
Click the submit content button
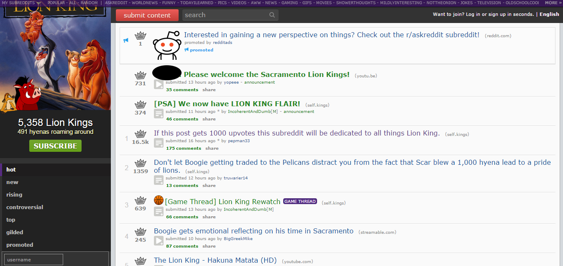point(147,15)
